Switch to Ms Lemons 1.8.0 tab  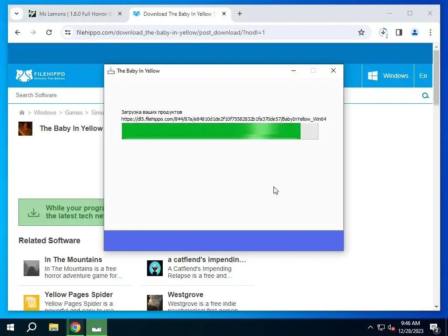75,14
